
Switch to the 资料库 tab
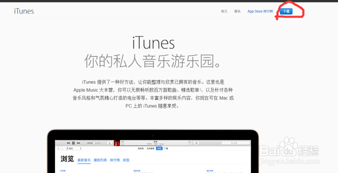tap(141, 149)
